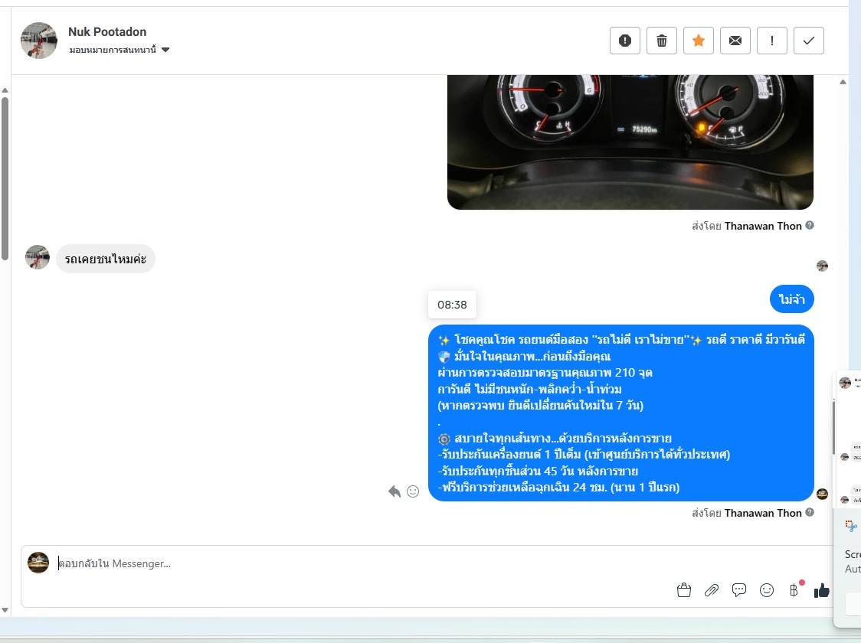Mark conversation as unread with the envelope icon
Image resolution: width=861 pixels, height=643 pixels.
735,41
